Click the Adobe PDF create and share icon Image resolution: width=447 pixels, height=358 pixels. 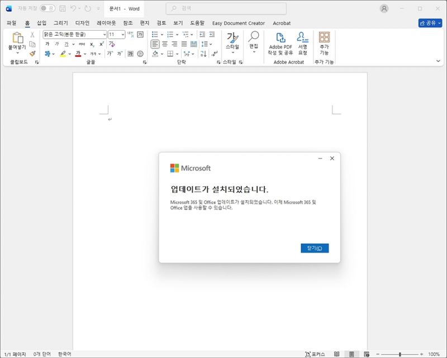point(280,38)
